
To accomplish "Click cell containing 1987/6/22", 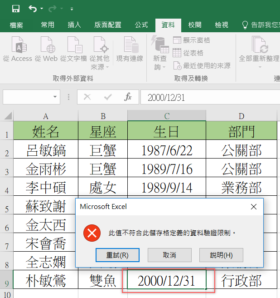I will (x=167, y=149).
